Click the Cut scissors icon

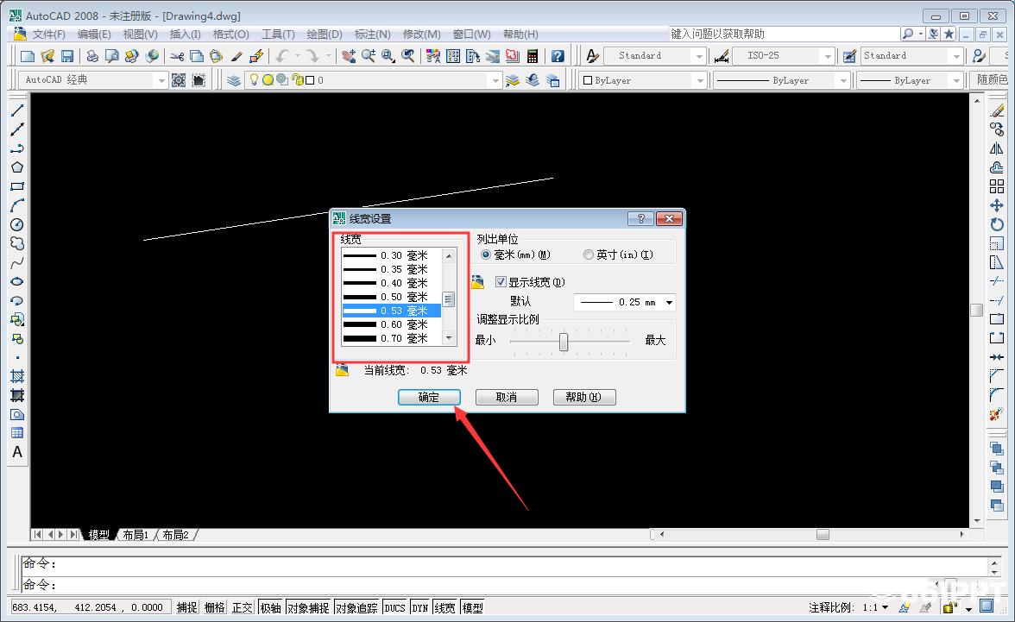coord(177,56)
